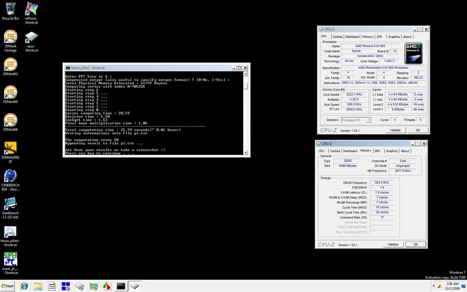Screen dimensions: 467x292
Task: Click the upper CPU-Z title bar icon
Action: 321,30
